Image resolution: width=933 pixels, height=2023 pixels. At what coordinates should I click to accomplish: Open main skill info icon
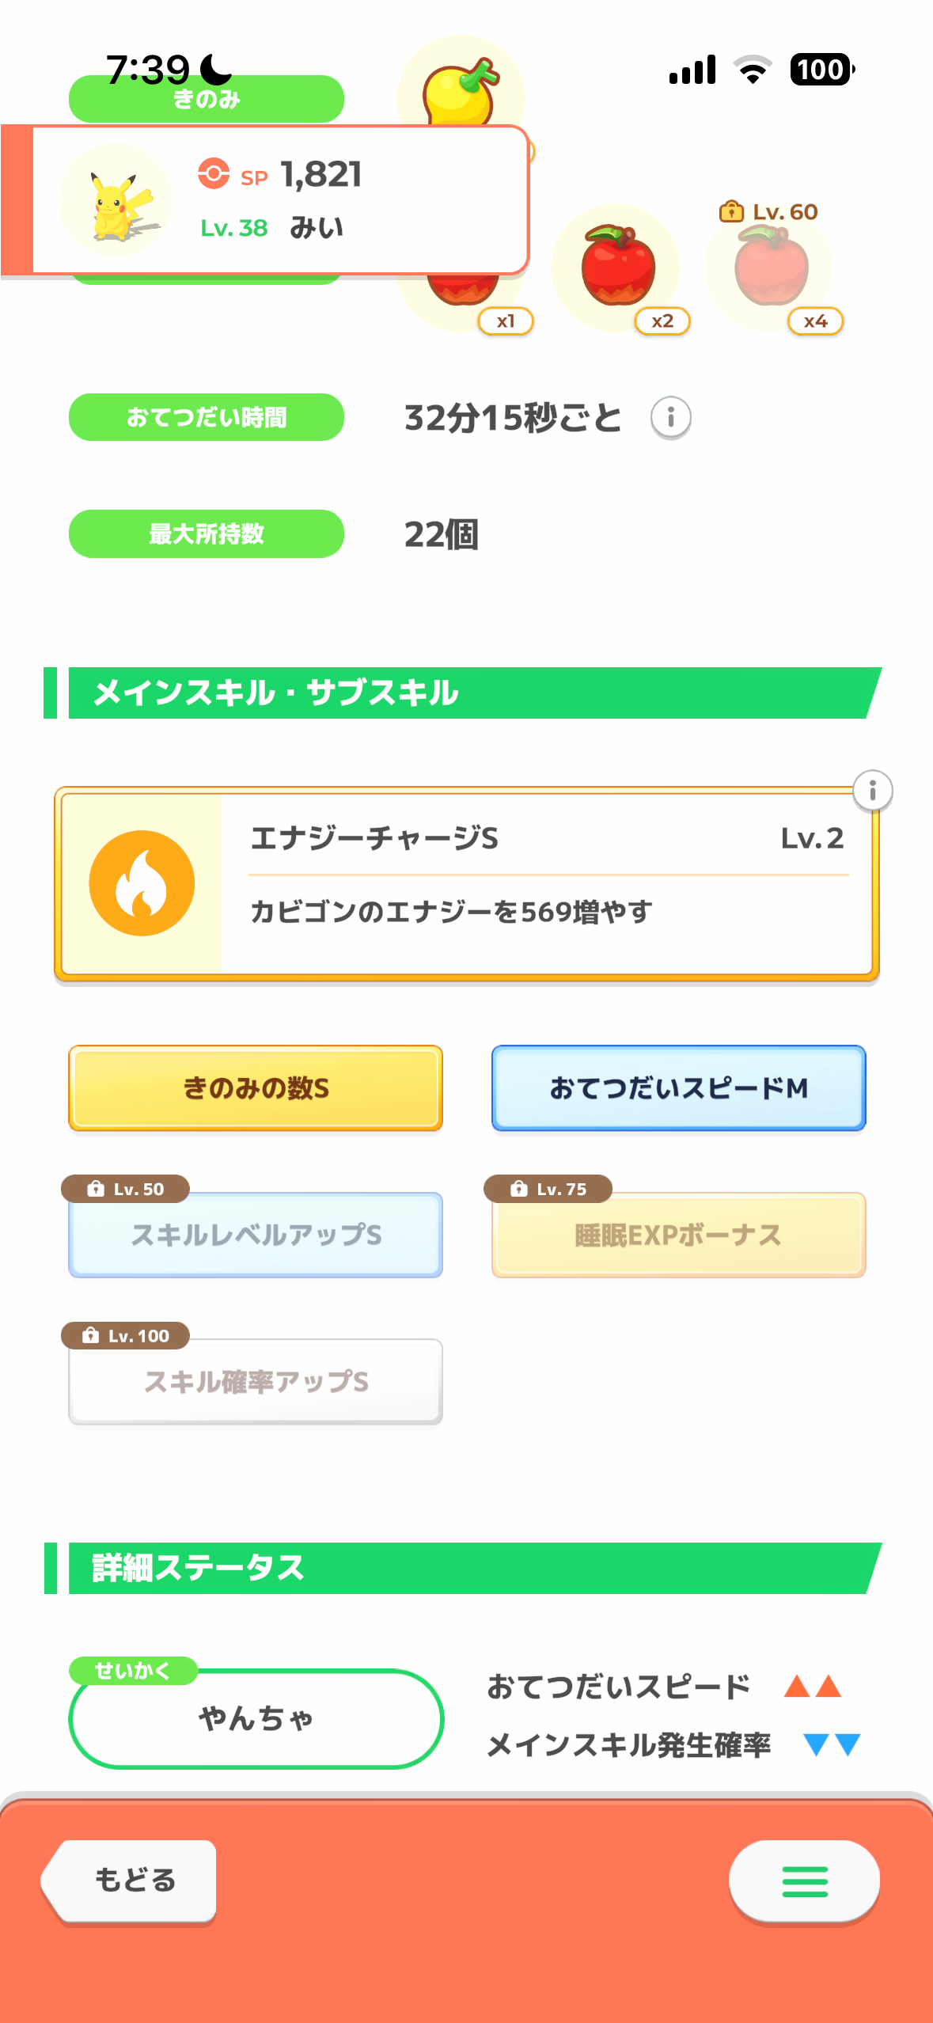pos(872,791)
